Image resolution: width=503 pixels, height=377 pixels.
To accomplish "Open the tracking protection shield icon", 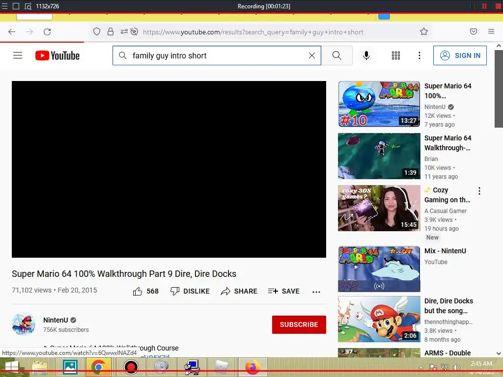I will click(x=97, y=31).
